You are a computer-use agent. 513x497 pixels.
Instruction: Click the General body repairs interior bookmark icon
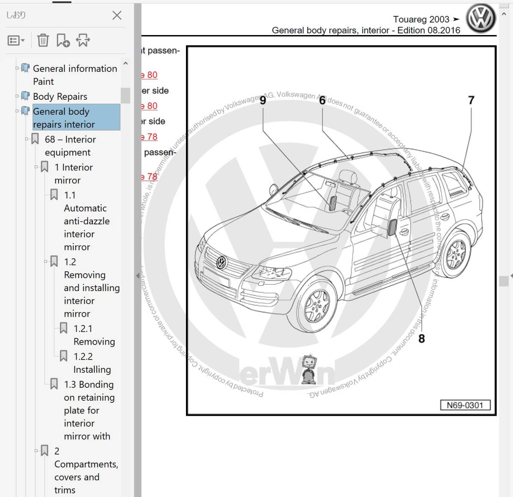[x=26, y=111]
